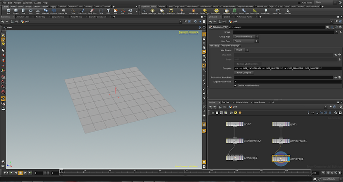The width and height of the screenshot is (343, 182).
Task: Open the persp1 camera menu in viewport
Action: pyautogui.click(x=183, y=32)
